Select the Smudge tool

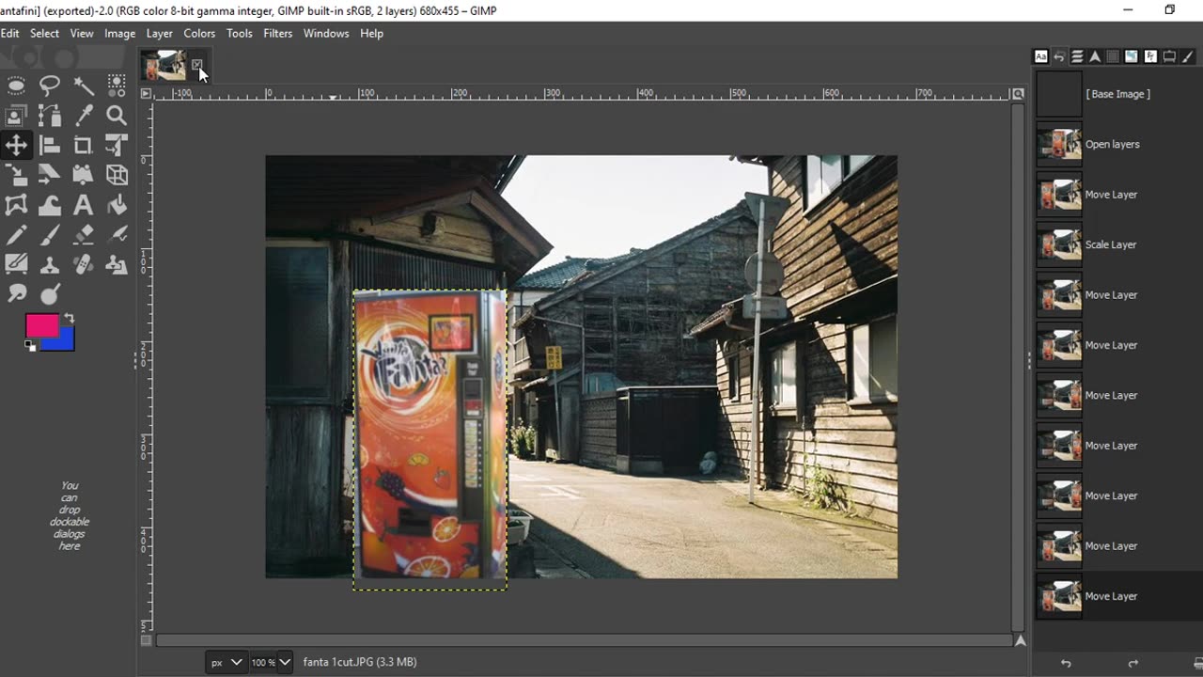16,294
